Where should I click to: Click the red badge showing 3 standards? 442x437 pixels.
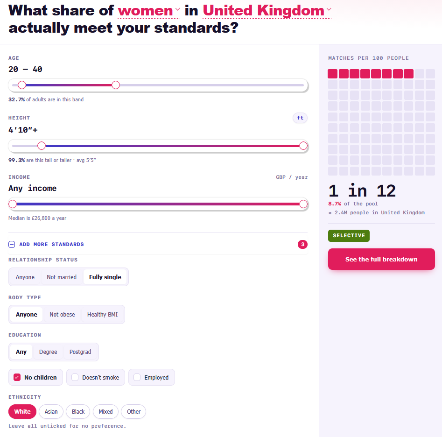302,244
